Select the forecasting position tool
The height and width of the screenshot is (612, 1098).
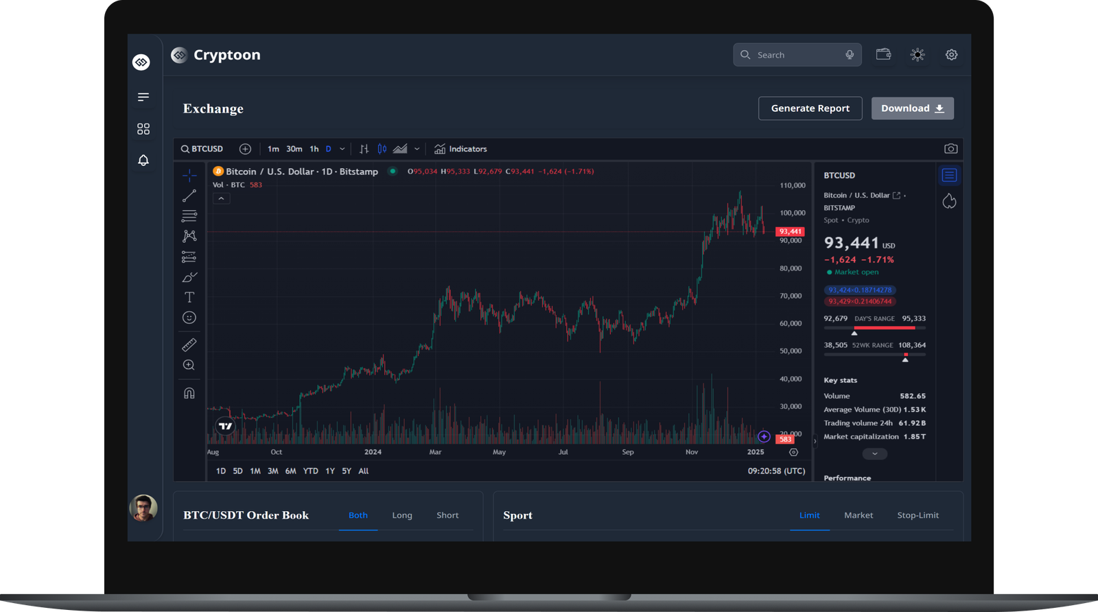tap(189, 257)
